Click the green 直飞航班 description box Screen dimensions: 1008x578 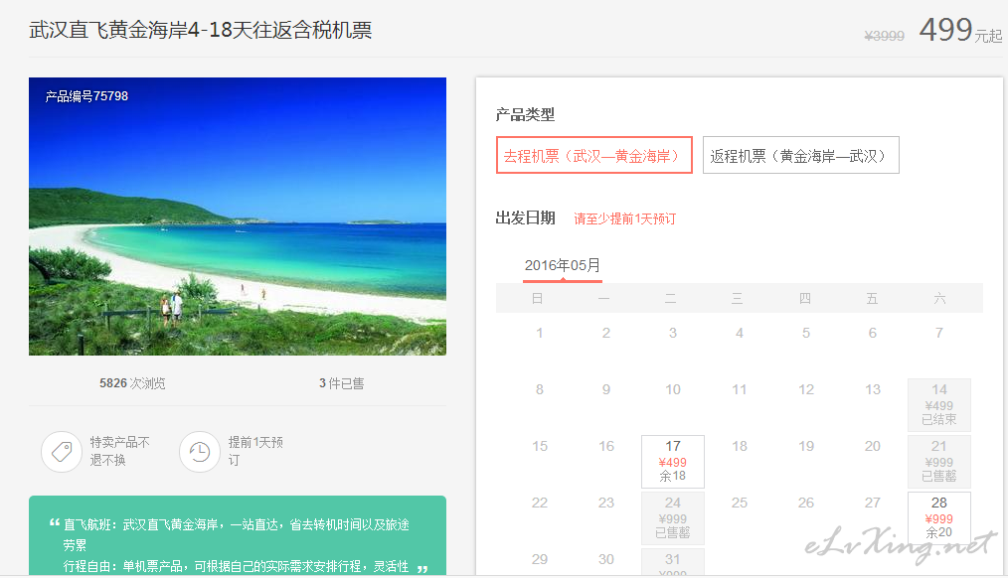(238, 535)
